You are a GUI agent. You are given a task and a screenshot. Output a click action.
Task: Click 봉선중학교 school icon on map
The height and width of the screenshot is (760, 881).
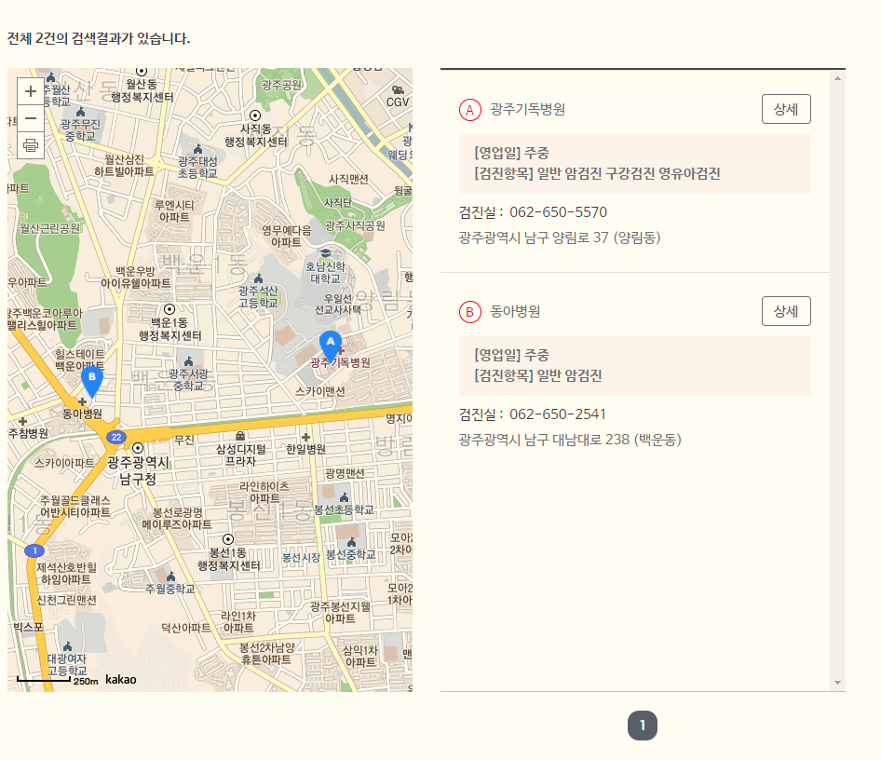[x=351, y=542]
